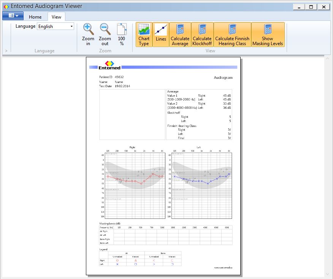333x279 pixels.
Task: Toggle Calculate Finnish Hearing Class
Action: pos(232,34)
